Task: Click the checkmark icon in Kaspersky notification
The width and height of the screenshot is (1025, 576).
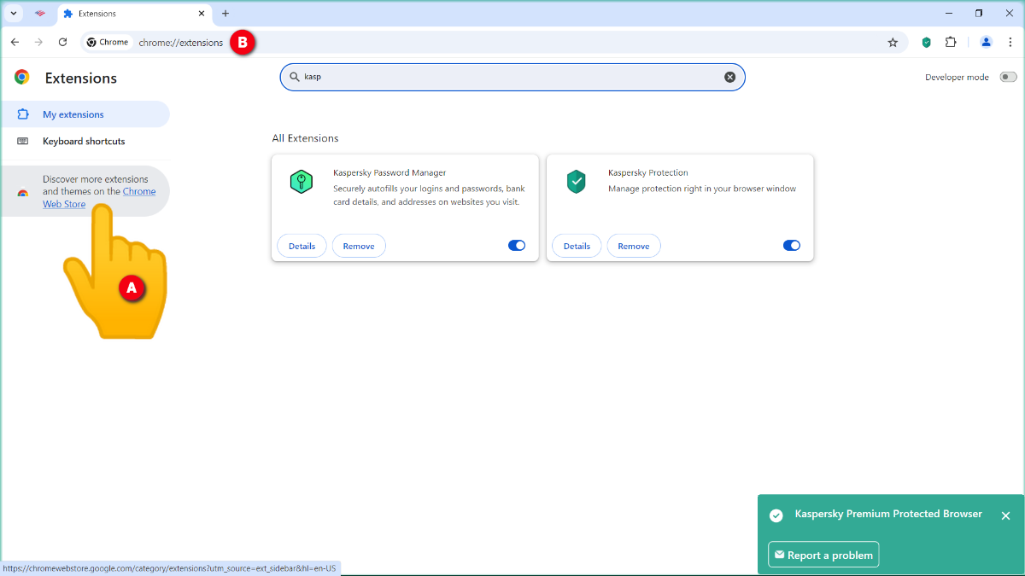Action: click(x=776, y=515)
